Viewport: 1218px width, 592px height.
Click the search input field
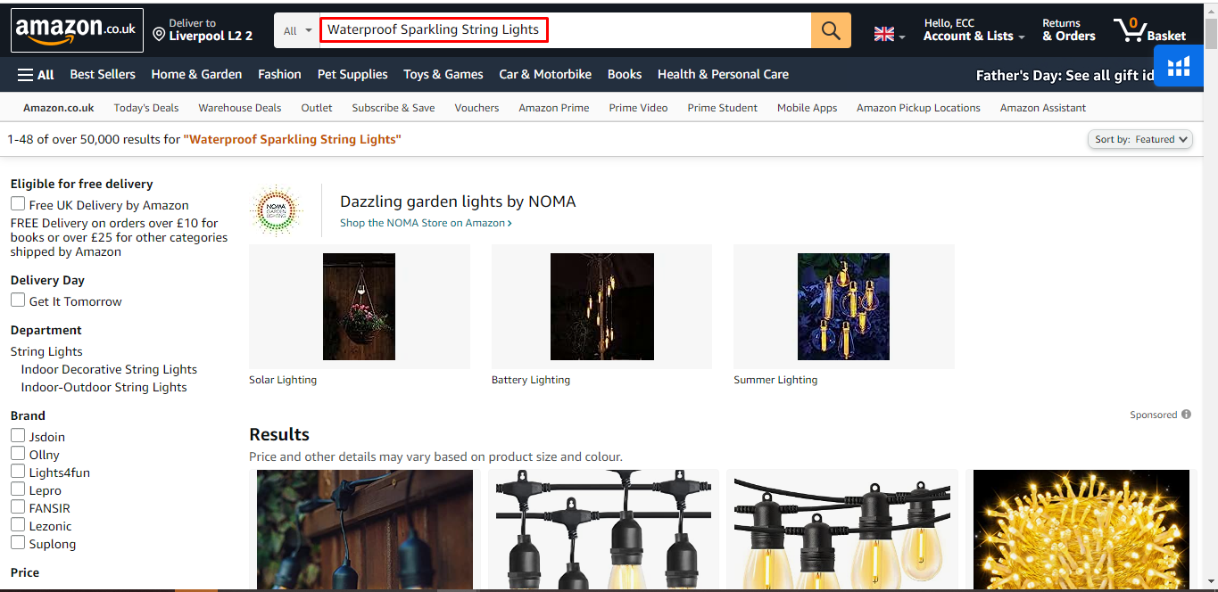click(x=566, y=30)
